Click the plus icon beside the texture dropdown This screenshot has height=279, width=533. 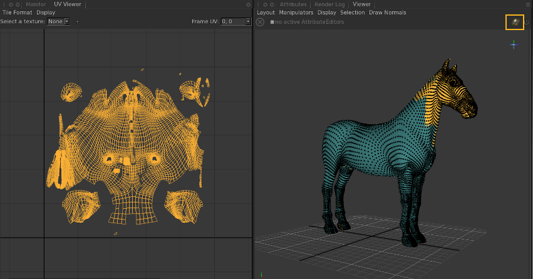point(77,21)
